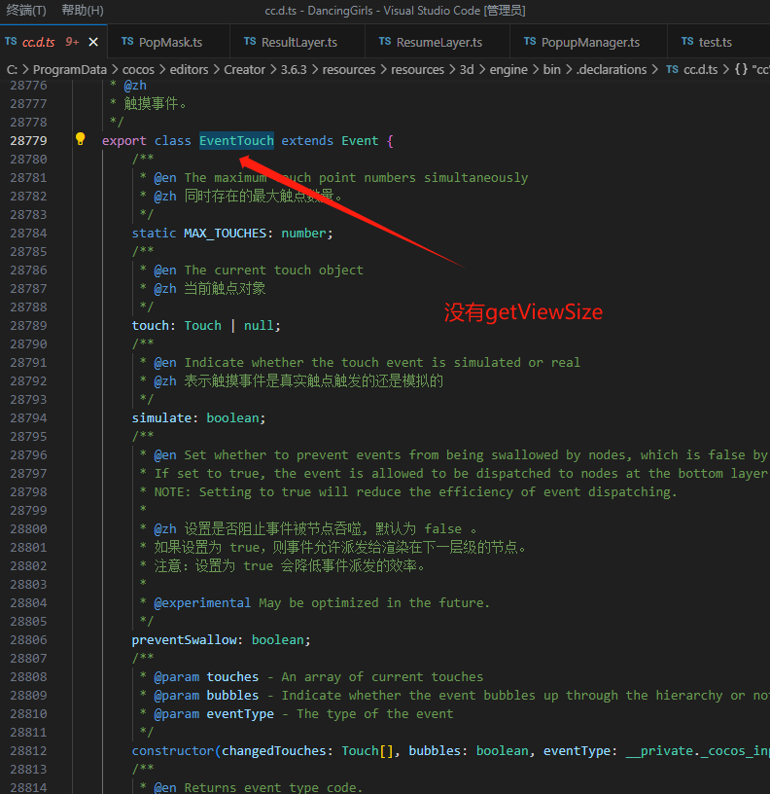Switch to the ResultLayer.ts tab
Screen dimensions: 770x794
coord(299,42)
